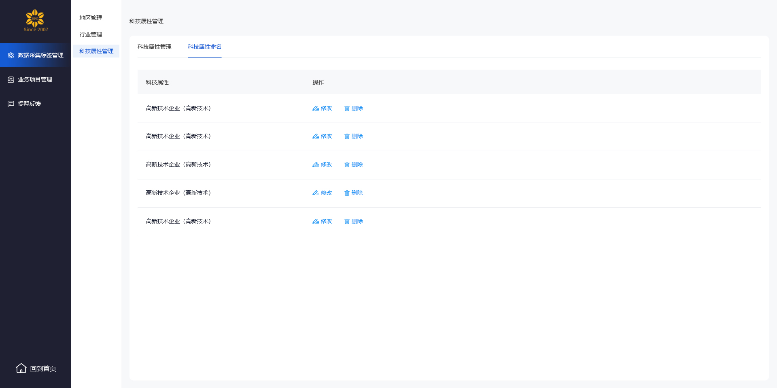Switch to the 科技属性管理 tab

click(154, 47)
